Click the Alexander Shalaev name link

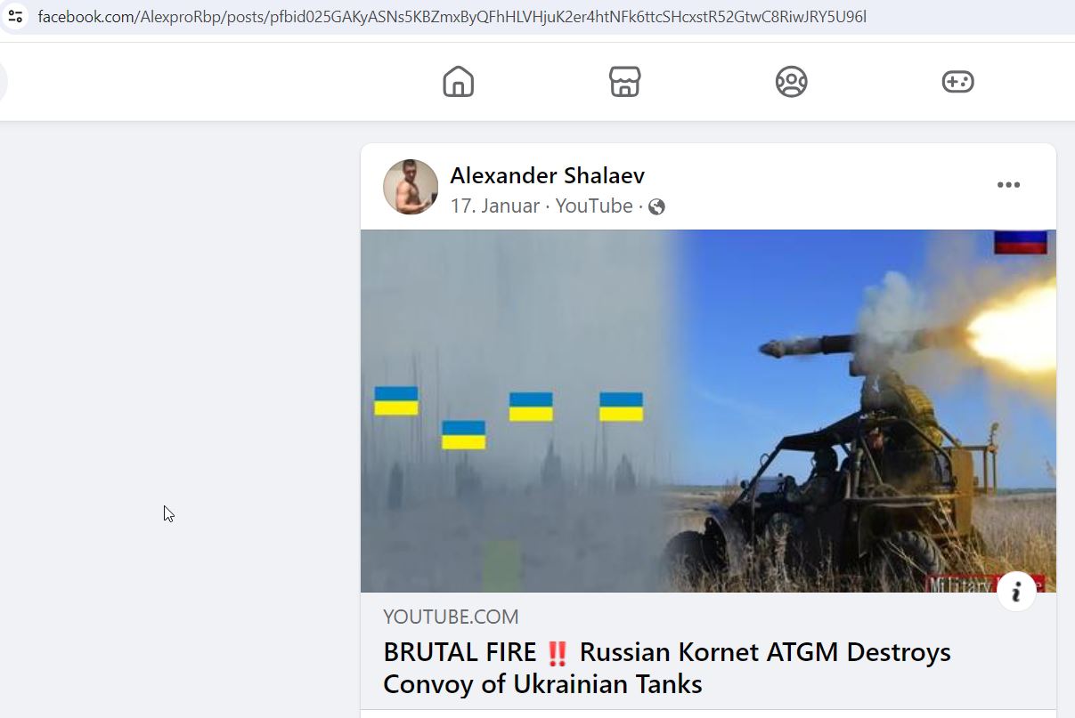click(x=547, y=175)
